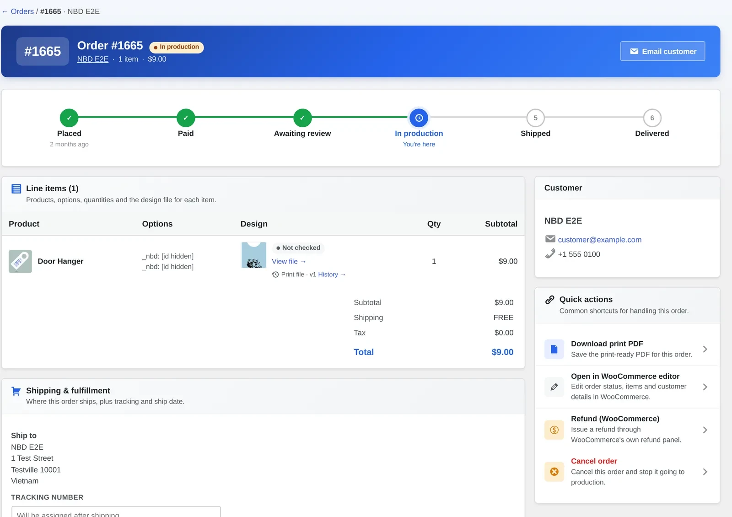732x517 pixels.
Task: Click the Download print PDF file icon
Action: tap(554, 349)
